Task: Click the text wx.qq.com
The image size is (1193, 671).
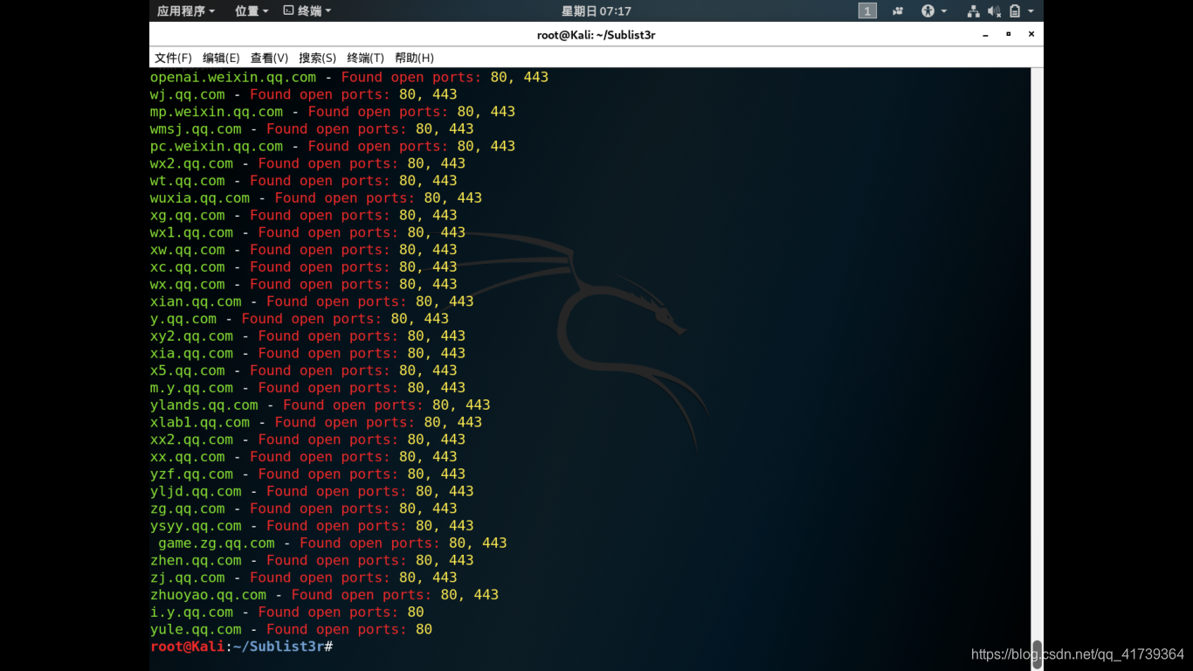Action: 188,284
